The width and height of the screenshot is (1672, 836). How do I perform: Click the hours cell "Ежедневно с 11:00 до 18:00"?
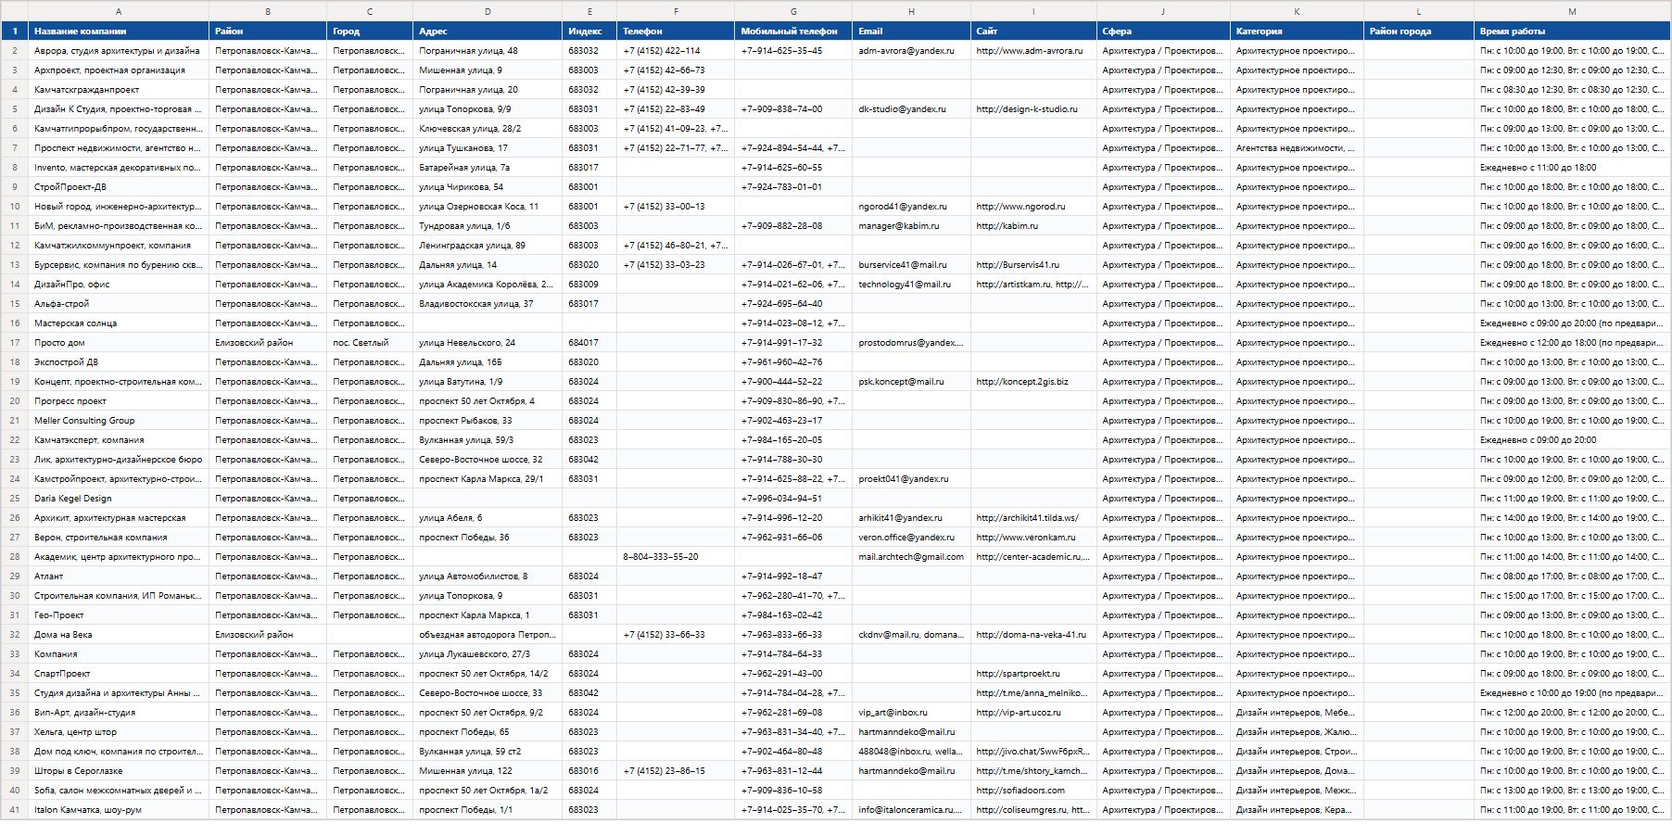tap(1573, 167)
